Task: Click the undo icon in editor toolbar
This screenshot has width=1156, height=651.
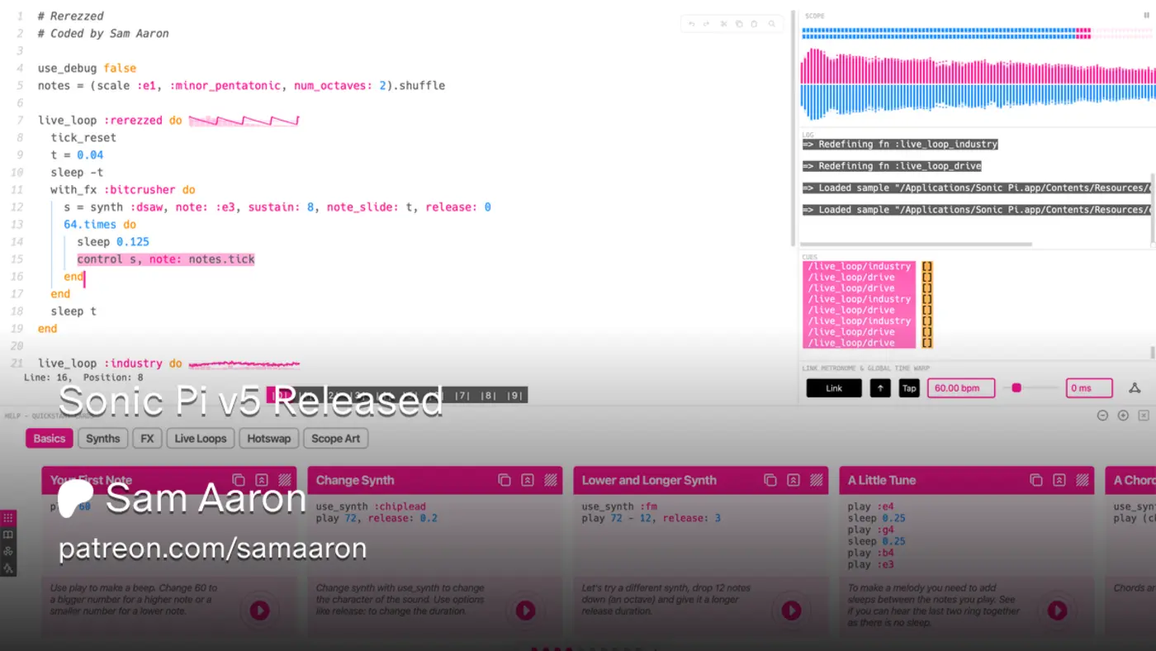Action: [x=692, y=24]
